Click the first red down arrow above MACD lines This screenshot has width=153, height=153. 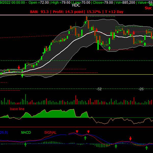pos(77,132)
